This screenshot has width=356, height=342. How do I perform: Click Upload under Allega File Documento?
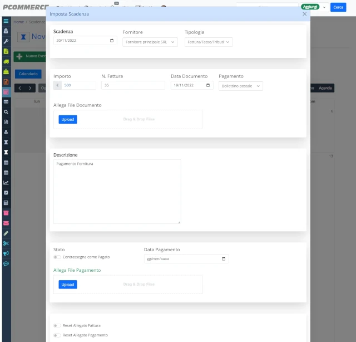68,119
